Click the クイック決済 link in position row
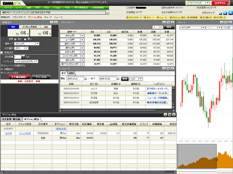Screen dimensions: 233x174 (25, 133)
